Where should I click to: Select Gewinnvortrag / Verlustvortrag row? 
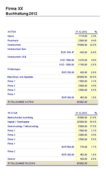point(52,126)
